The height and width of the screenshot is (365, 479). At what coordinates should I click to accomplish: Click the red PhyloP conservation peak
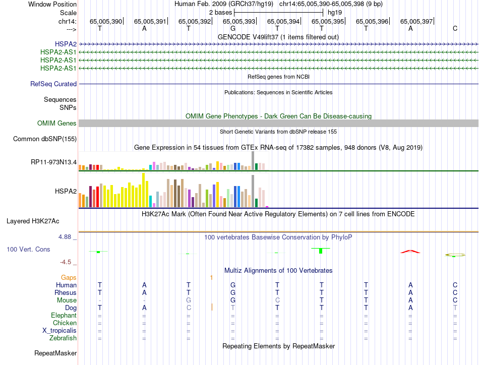tap(410, 252)
